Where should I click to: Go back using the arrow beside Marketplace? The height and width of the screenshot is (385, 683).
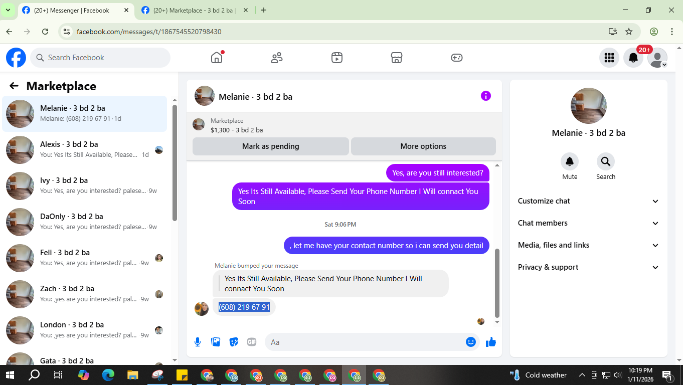tap(14, 86)
